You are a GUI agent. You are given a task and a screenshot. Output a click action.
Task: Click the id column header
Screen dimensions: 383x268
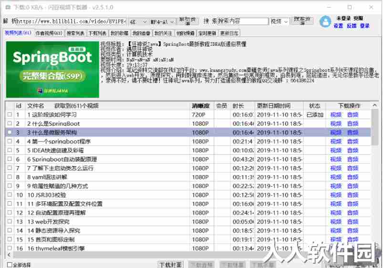pos(19,106)
